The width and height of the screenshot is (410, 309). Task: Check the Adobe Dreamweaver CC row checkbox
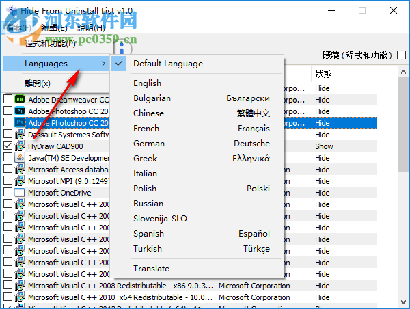pyautogui.click(x=8, y=99)
